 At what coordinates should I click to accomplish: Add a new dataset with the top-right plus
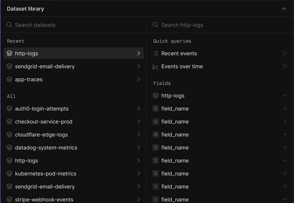click(284, 8)
